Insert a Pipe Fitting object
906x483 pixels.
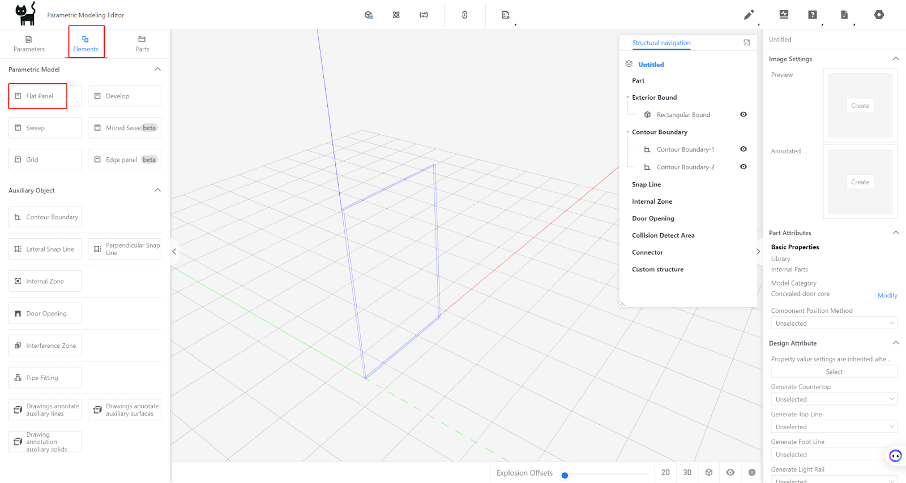45,378
